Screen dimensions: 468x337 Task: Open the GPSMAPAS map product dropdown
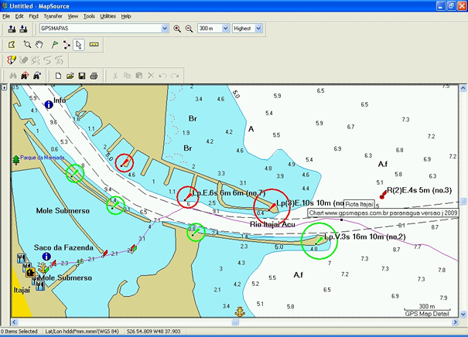164,29
